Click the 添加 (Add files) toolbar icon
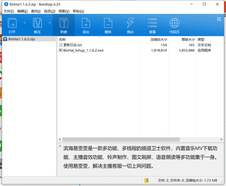The width and height of the screenshot is (226, 186). [86, 25]
